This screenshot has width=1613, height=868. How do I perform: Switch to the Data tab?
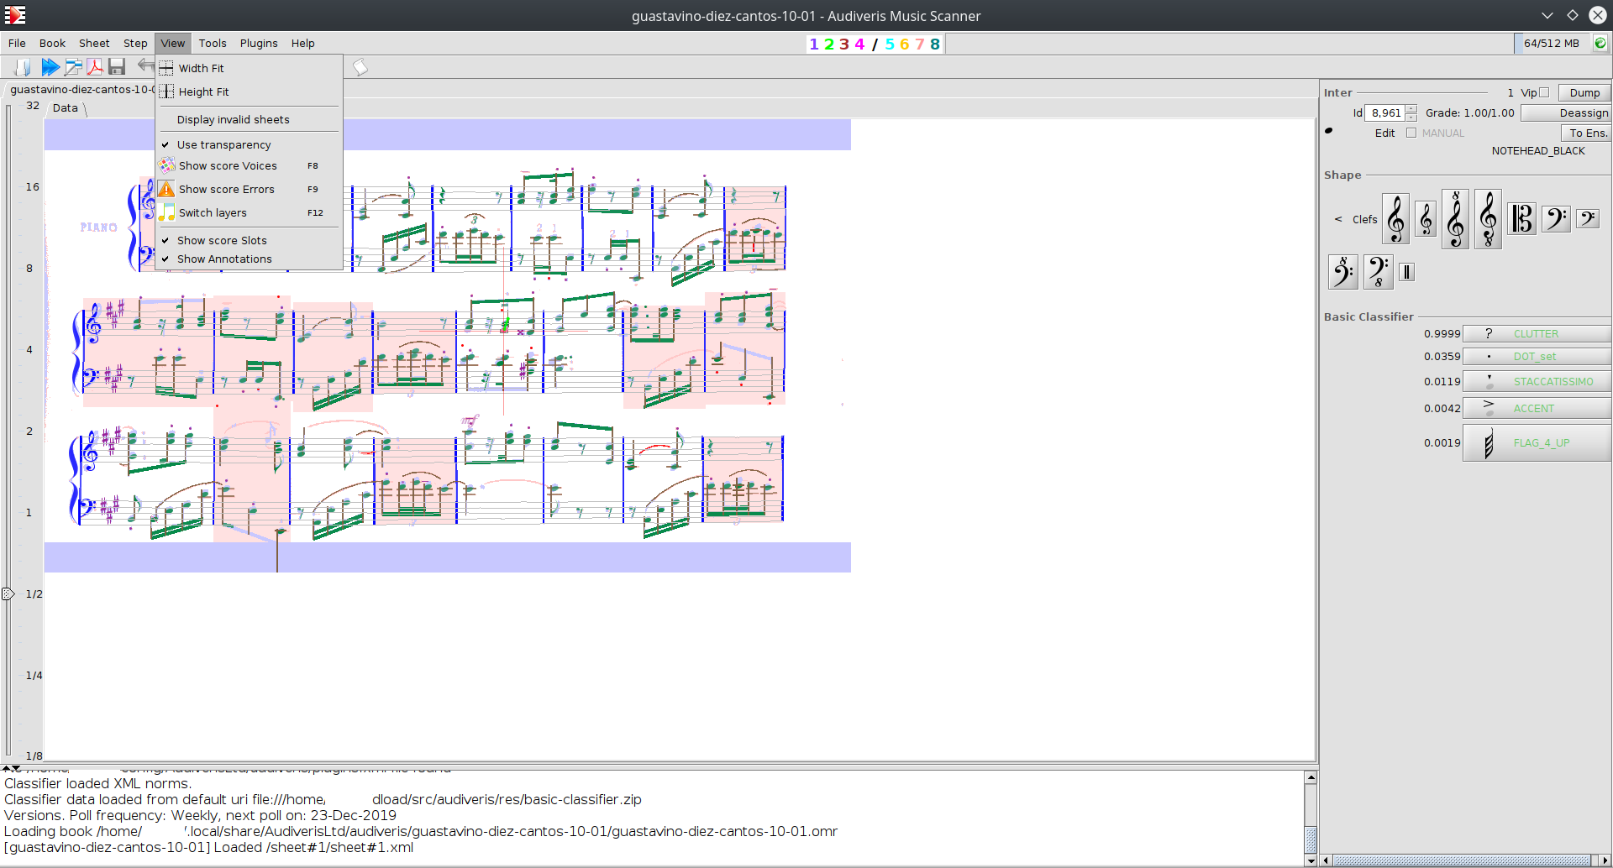[65, 107]
